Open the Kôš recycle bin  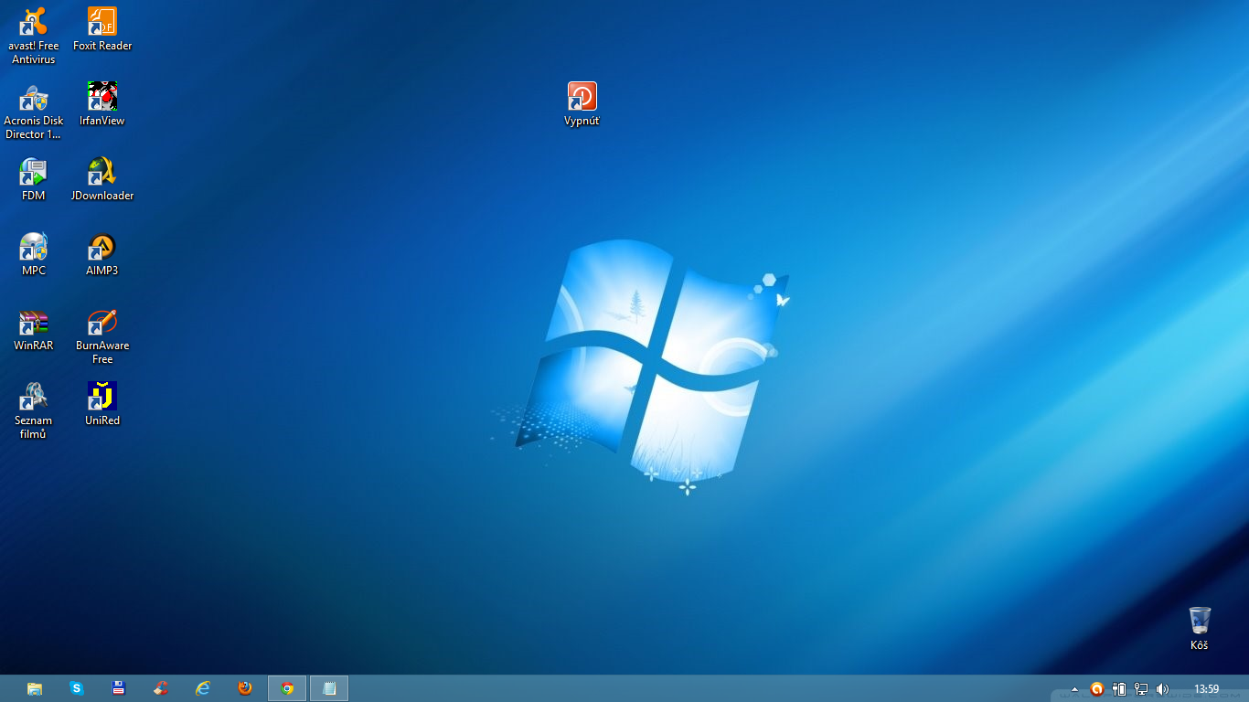[x=1199, y=622]
